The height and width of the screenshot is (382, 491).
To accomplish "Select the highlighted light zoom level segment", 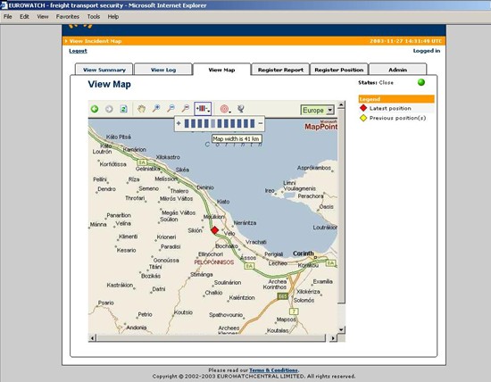I will 213,123.
